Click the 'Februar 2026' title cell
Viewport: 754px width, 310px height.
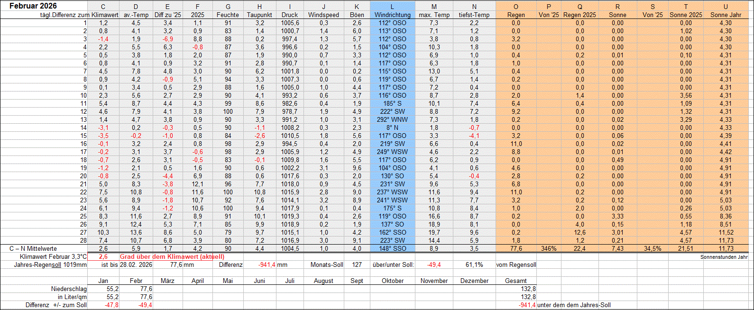[x=33, y=6]
